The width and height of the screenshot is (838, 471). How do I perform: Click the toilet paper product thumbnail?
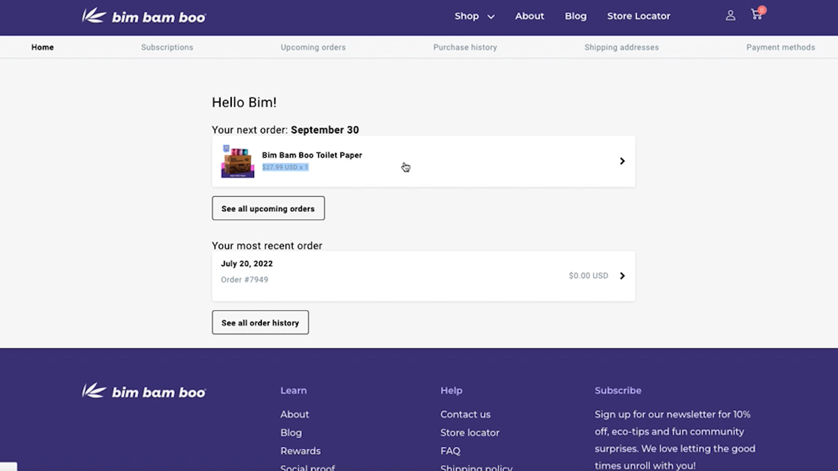[238, 162]
